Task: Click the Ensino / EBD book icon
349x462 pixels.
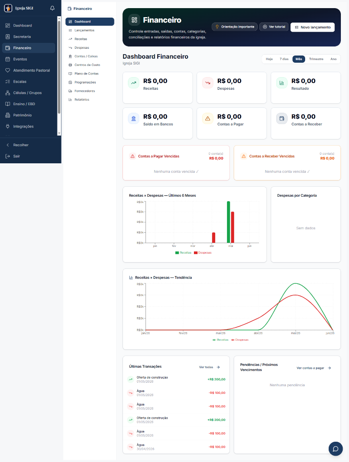Action: (x=8, y=104)
